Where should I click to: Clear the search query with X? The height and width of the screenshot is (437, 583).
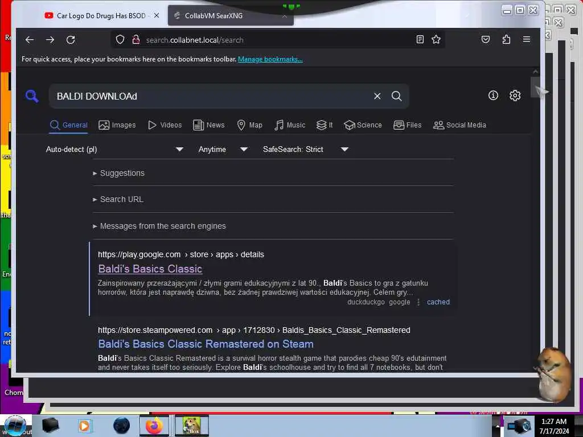coord(377,96)
